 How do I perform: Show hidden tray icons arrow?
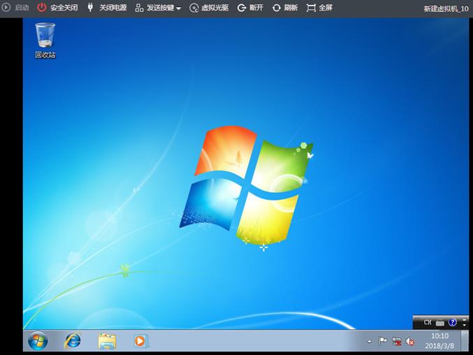tap(370, 342)
